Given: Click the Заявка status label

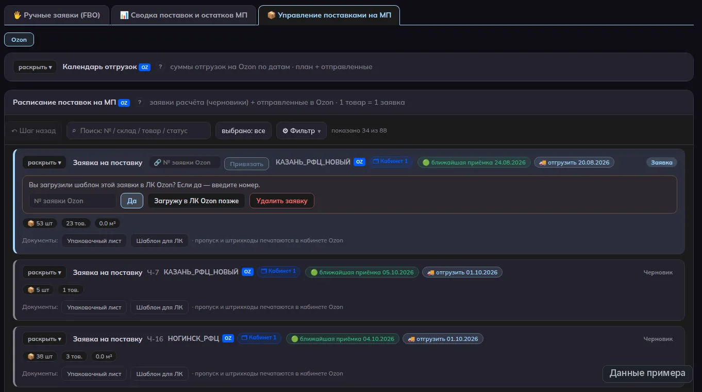Looking at the screenshot, I should tap(662, 162).
